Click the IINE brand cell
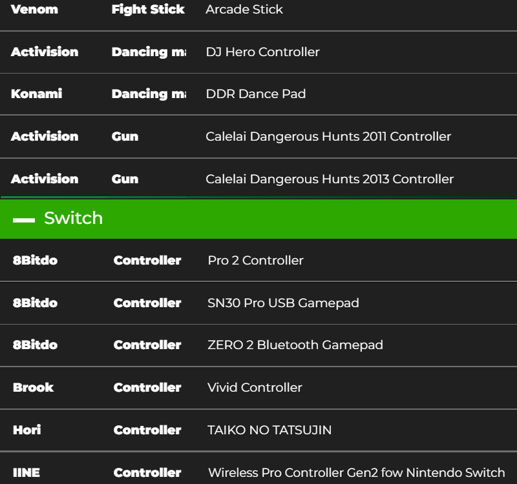Image resolution: width=517 pixels, height=484 pixels. (x=26, y=472)
